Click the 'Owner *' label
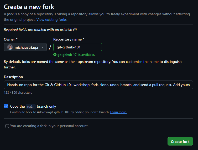 [11, 39]
